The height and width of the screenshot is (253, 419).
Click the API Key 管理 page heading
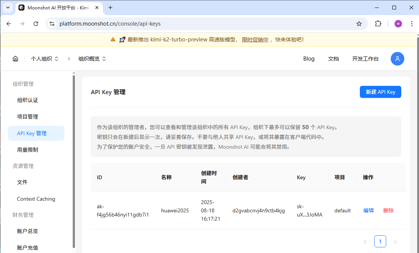tap(108, 92)
